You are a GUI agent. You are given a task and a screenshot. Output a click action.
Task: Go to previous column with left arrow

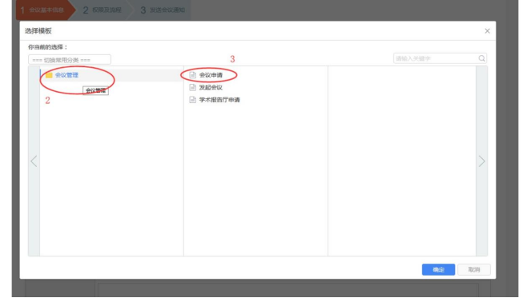click(34, 161)
